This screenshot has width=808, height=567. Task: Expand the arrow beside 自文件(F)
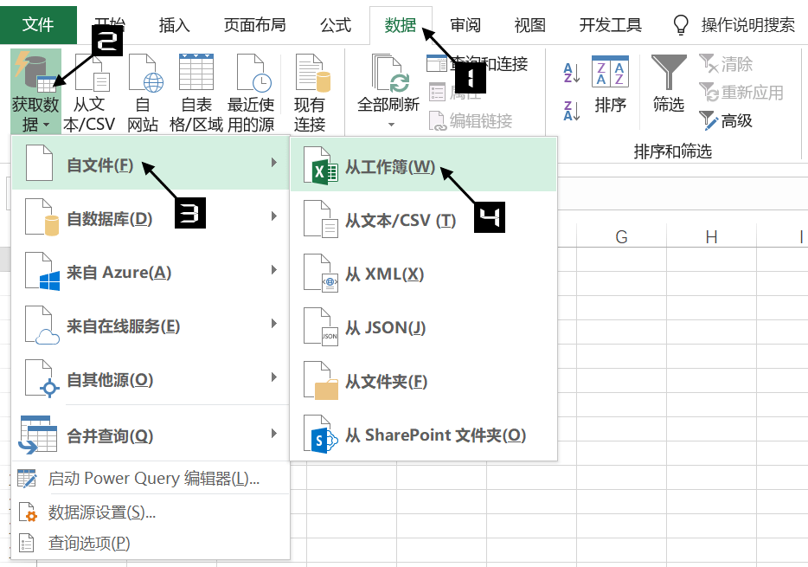274,163
